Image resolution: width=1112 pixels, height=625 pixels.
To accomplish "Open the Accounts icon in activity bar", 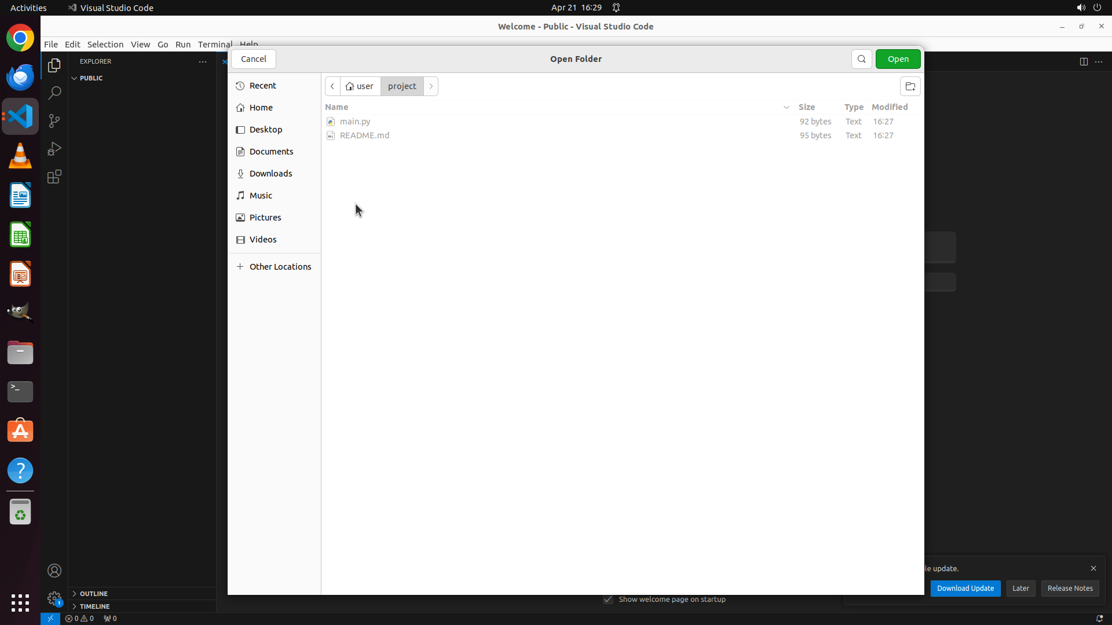I will 54,571.
